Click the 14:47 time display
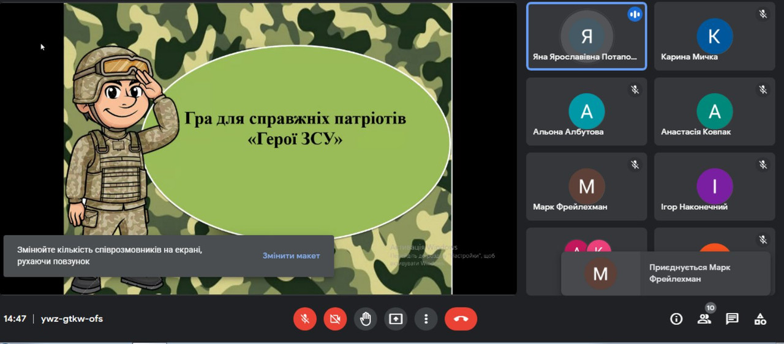The image size is (784, 344). 15,319
